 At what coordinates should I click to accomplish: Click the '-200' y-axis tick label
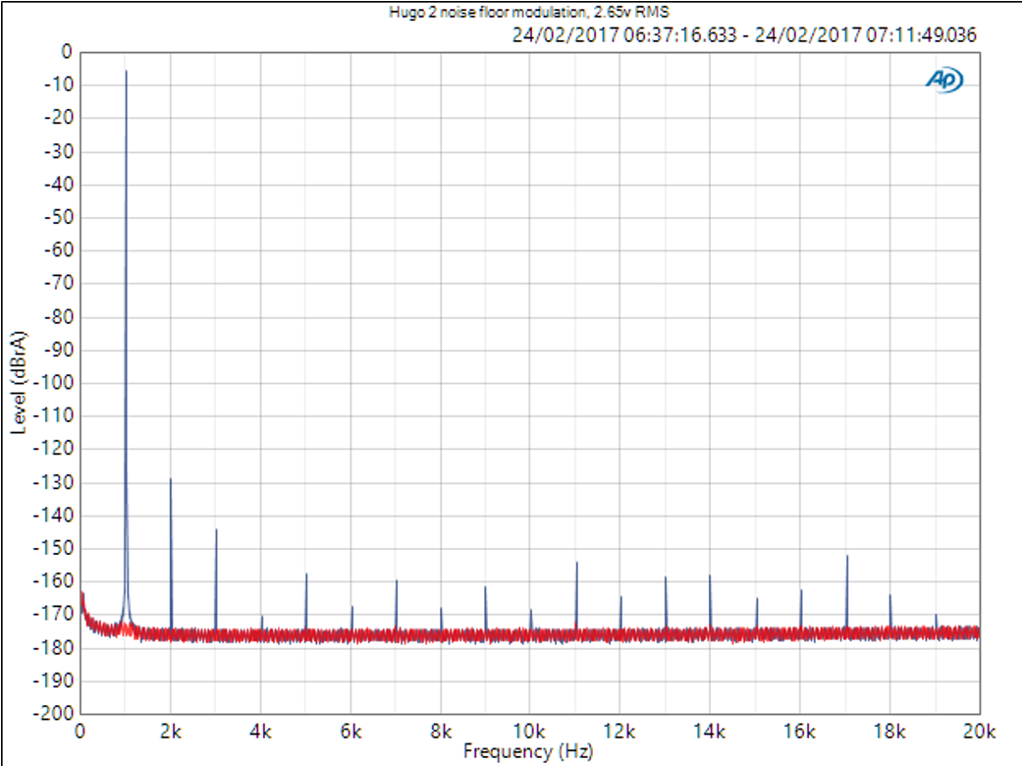53,713
